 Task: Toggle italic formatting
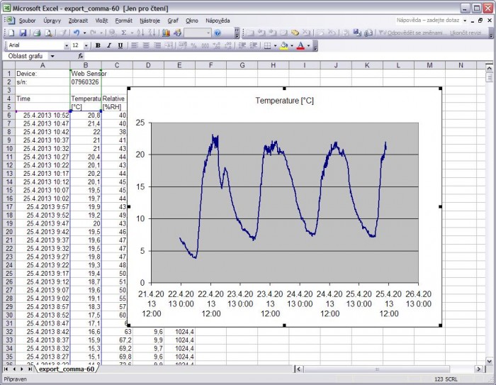tap(109, 45)
